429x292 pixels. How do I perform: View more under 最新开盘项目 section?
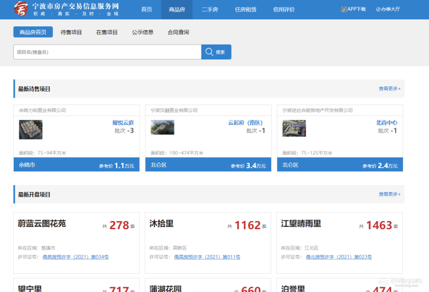coord(389,194)
